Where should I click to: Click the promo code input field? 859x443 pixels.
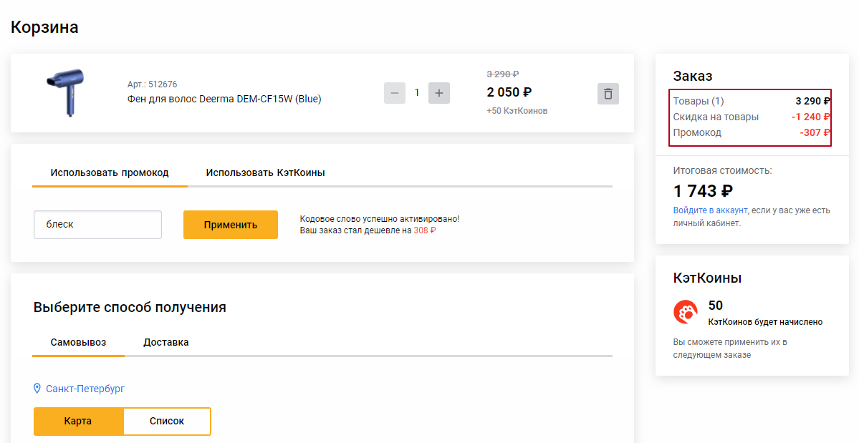(x=97, y=225)
